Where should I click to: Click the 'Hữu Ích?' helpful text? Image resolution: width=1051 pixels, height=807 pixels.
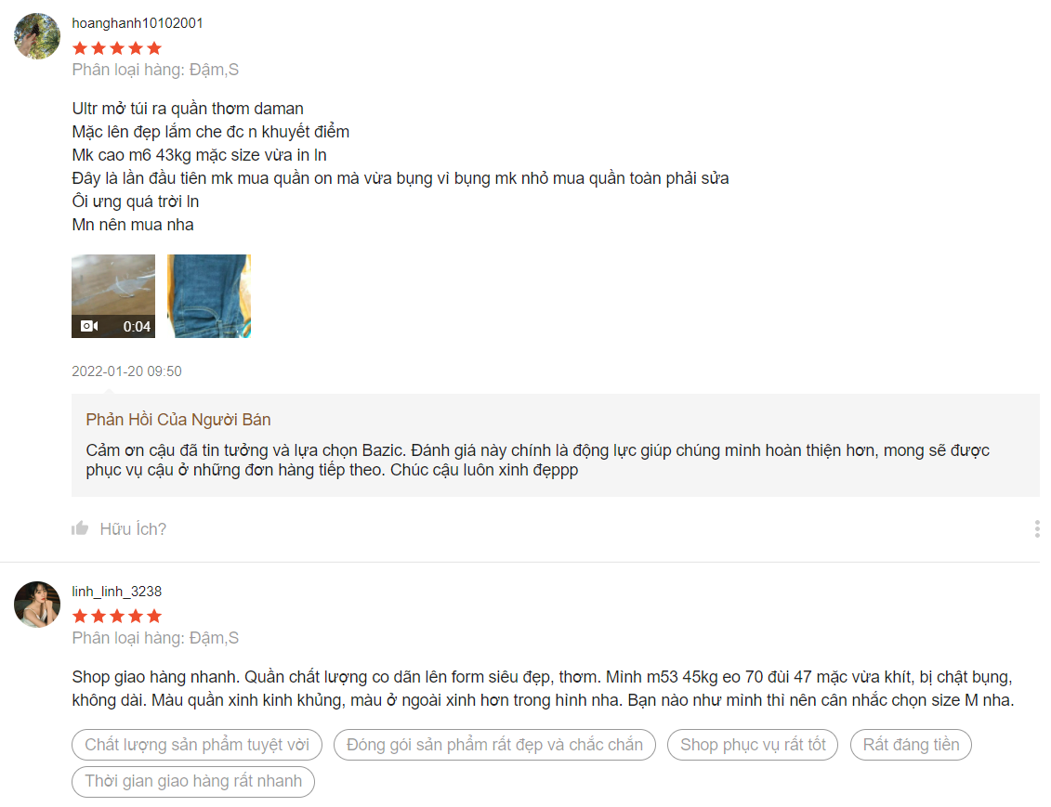coord(133,529)
